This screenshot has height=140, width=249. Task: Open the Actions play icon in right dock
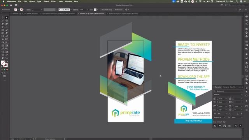click(x=246, y=101)
